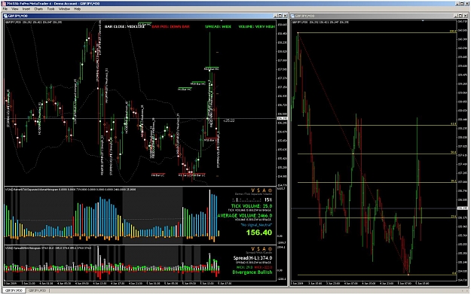Image resolution: width=471 pixels, height=295 pixels.
Task: Click the green 'SPREAD: WIDE' label
Action: coord(218,26)
